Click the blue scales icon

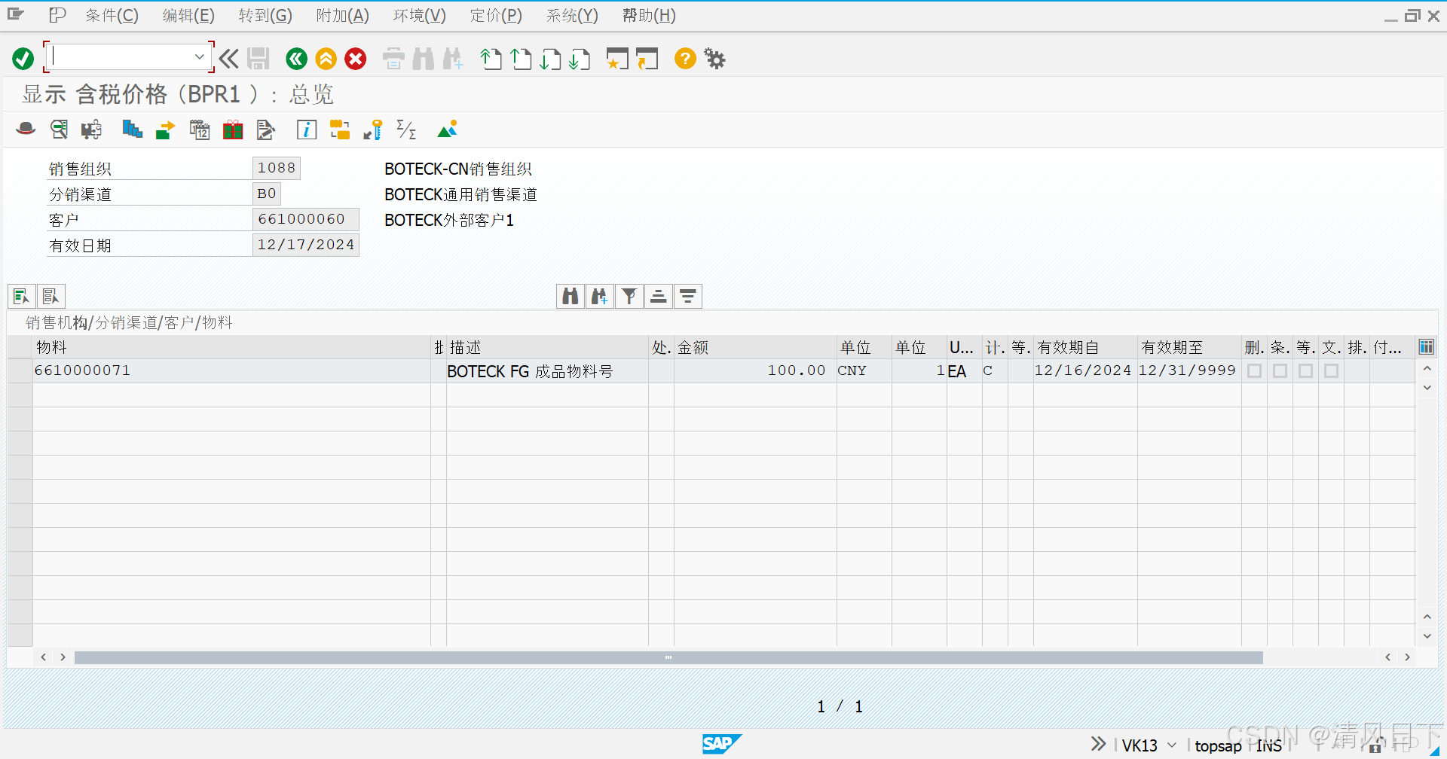[x=132, y=130]
